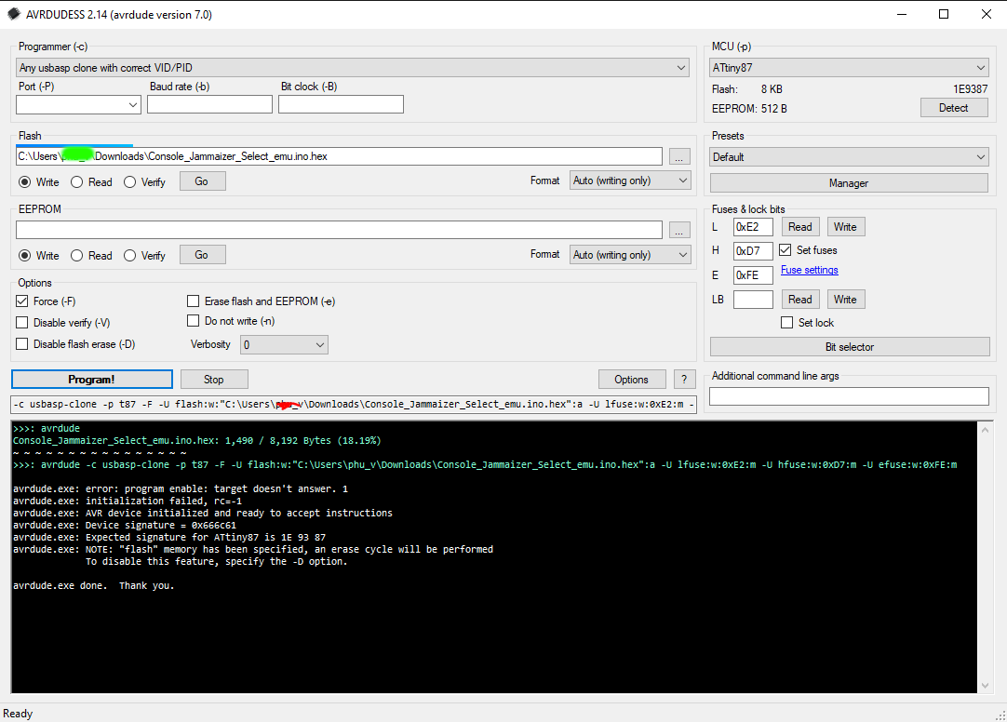
Task: Select the EEPROM Read radio button
Action: coord(77,256)
